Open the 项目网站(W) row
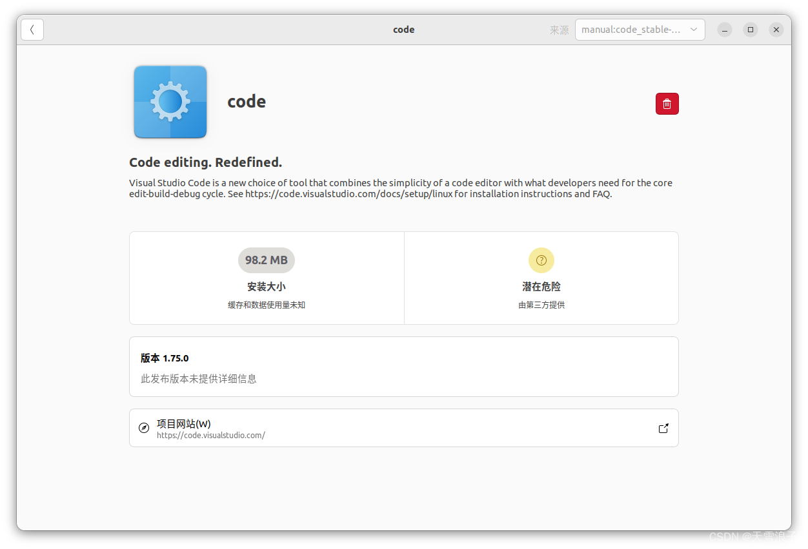The width and height of the screenshot is (808, 549). [404, 428]
